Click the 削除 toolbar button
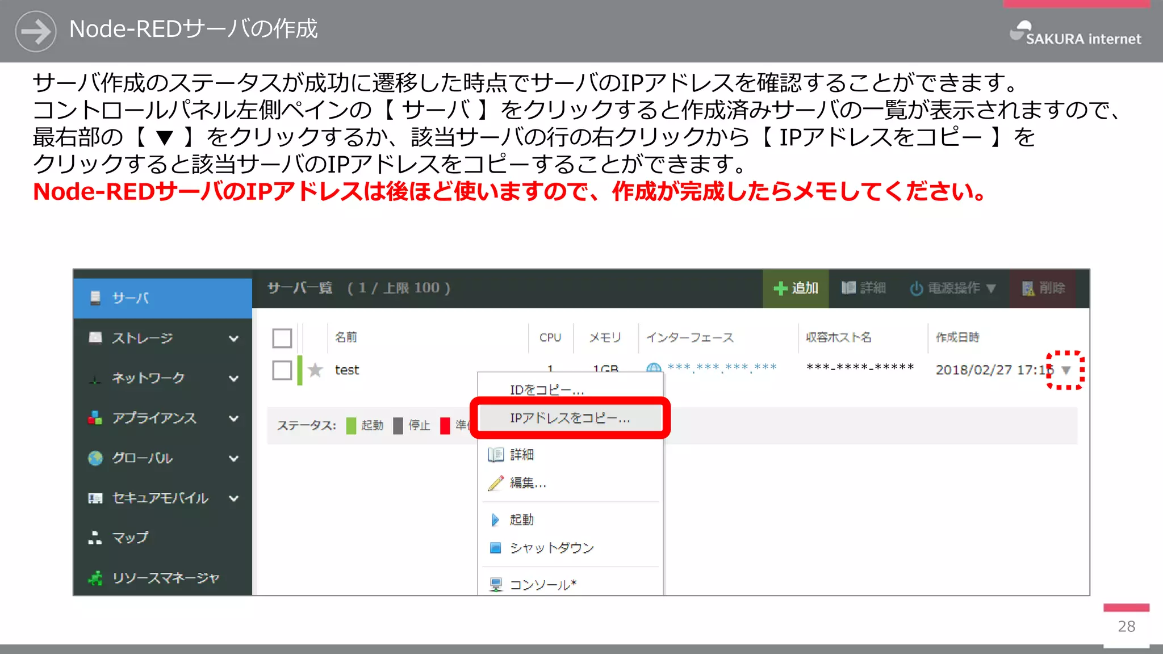The height and width of the screenshot is (654, 1163). coord(1043,288)
